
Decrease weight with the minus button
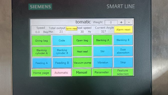coord(129,22)
